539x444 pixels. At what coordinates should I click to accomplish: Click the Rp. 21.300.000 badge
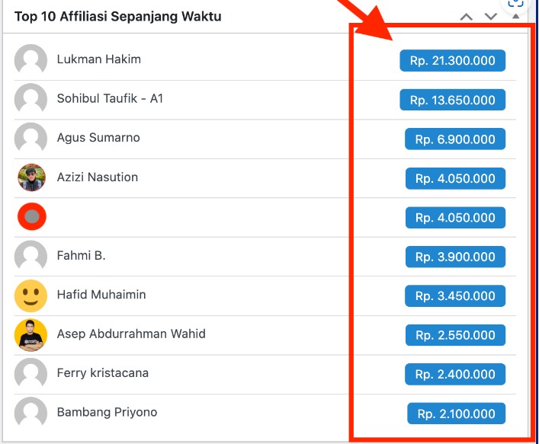click(452, 60)
